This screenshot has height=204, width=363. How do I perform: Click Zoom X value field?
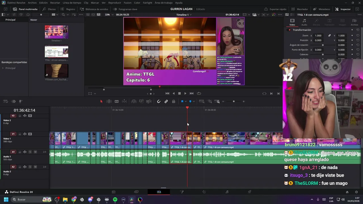click(318, 36)
